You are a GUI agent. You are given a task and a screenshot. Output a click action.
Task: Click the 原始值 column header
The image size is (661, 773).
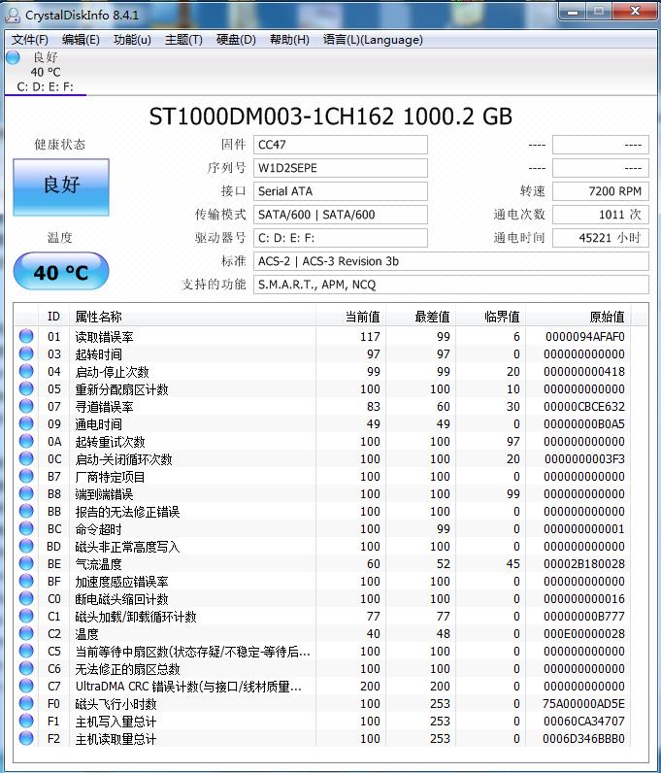[x=578, y=316]
